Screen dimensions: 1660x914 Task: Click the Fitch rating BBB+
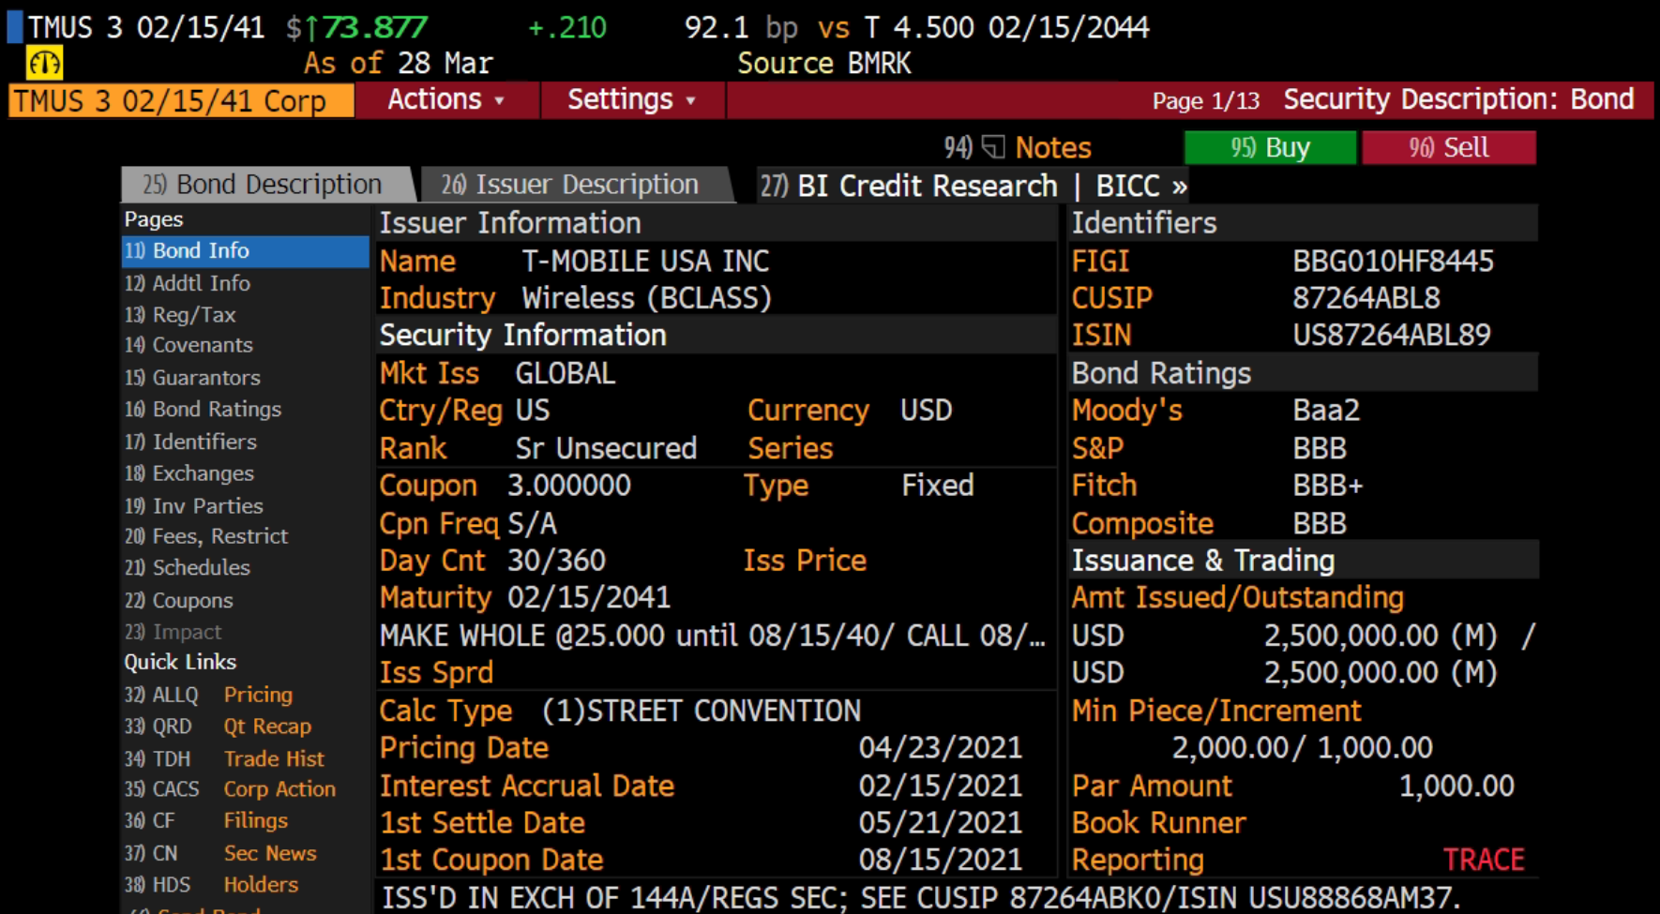pos(1327,486)
